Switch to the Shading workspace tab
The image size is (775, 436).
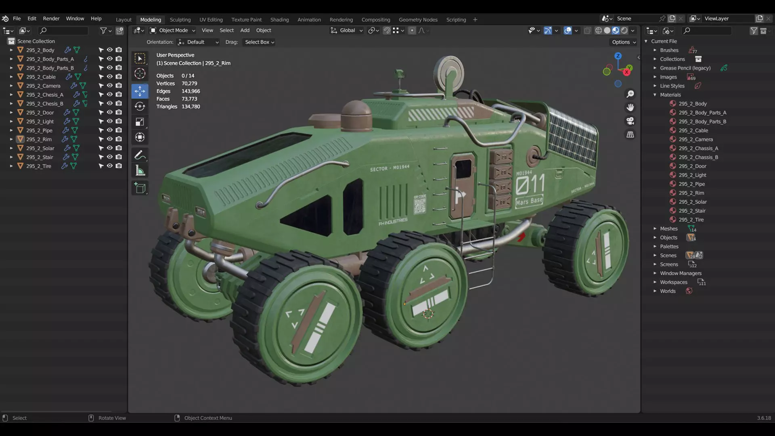click(279, 19)
